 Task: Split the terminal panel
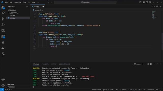pos(148,64)
